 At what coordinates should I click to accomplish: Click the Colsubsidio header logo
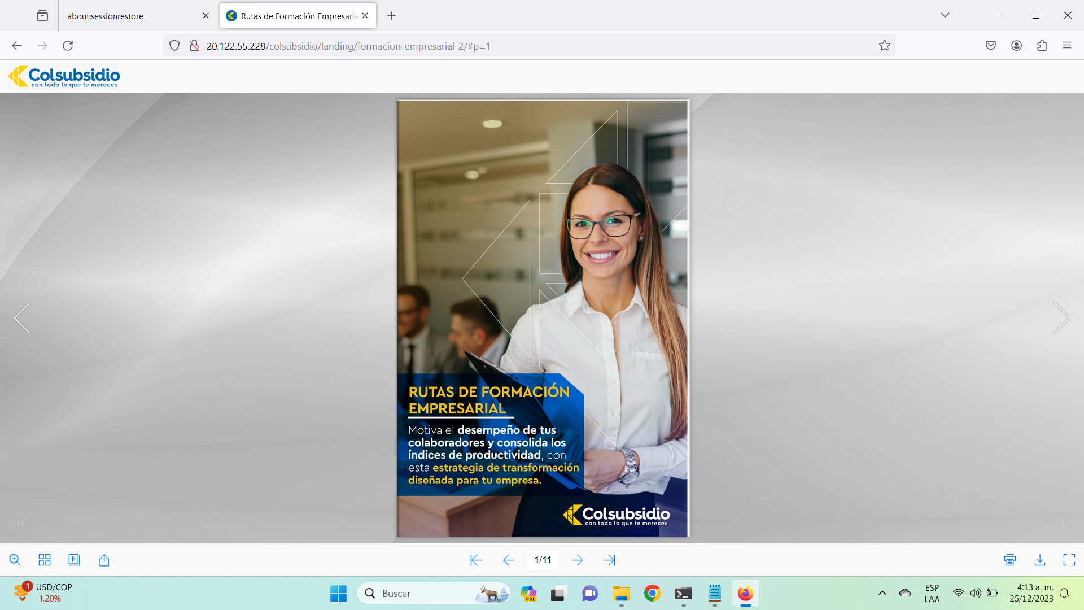64,76
